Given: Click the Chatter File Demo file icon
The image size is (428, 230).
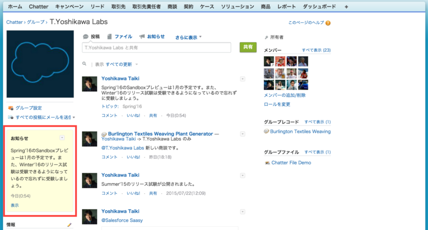Looking at the screenshot, I should (x=267, y=163).
